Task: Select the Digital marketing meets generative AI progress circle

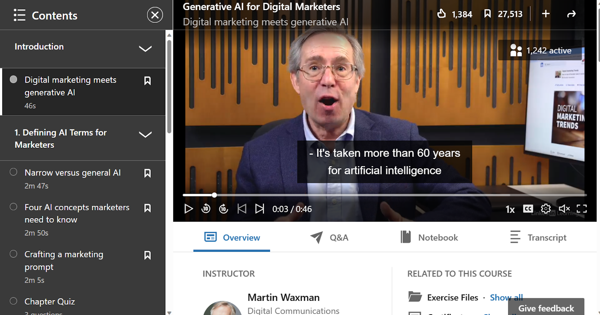Action: pyautogui.click(x=13, y=79)
